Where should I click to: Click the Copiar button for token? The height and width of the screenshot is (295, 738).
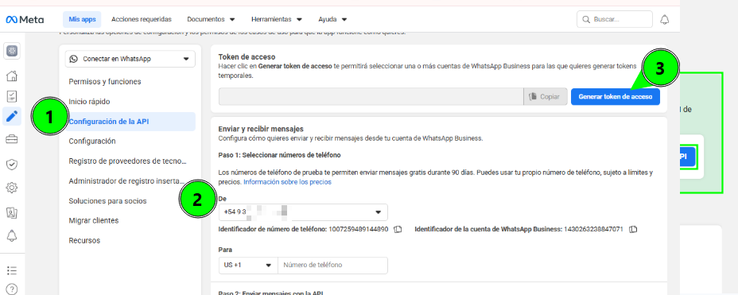(x=545, y=96)
